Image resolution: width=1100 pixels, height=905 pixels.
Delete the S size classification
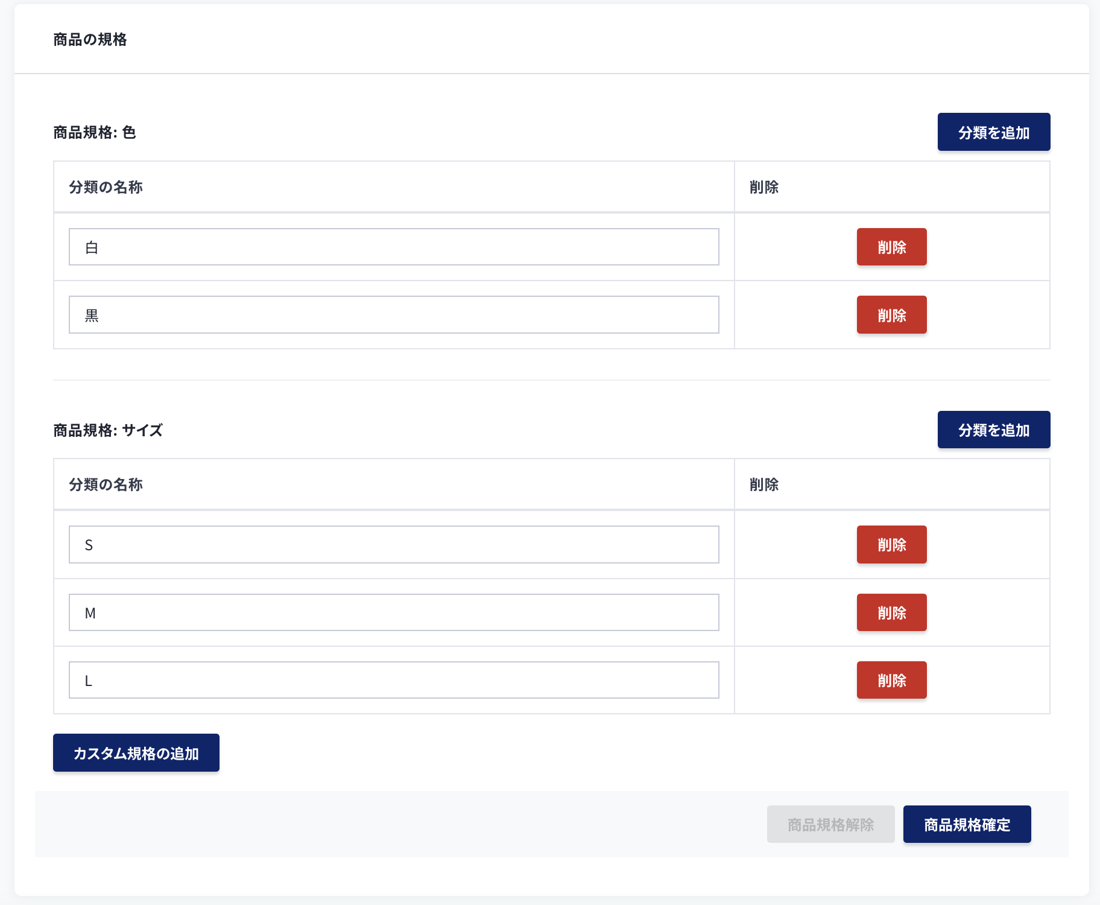tap(891, 544)
